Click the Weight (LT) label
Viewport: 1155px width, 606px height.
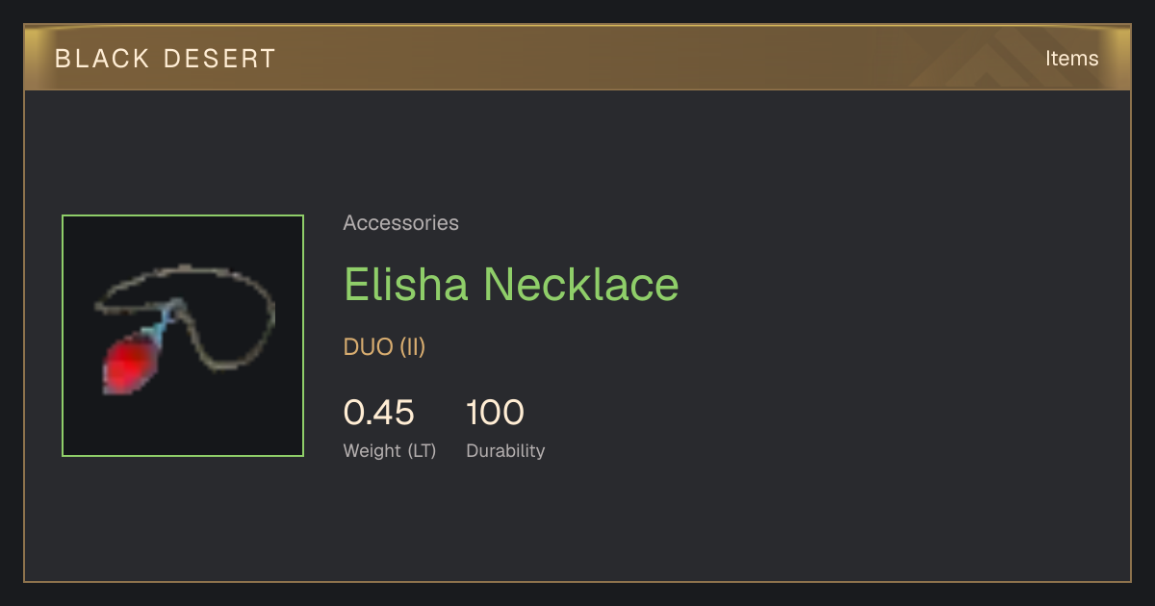(389, 450)
